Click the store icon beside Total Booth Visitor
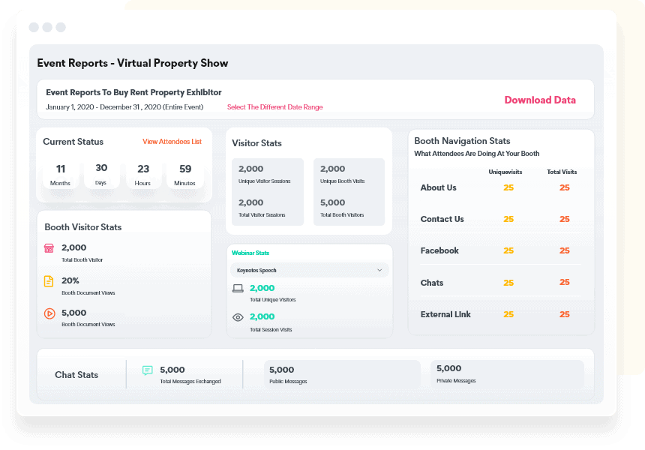645x450 pixels. tap(49, 248)
